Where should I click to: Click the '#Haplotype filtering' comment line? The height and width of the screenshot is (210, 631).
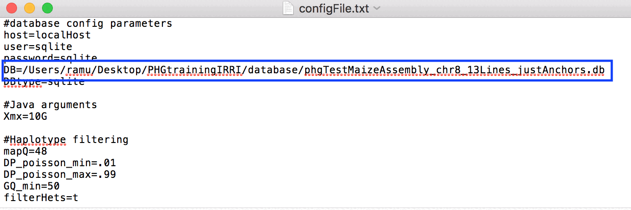(66, 140)
